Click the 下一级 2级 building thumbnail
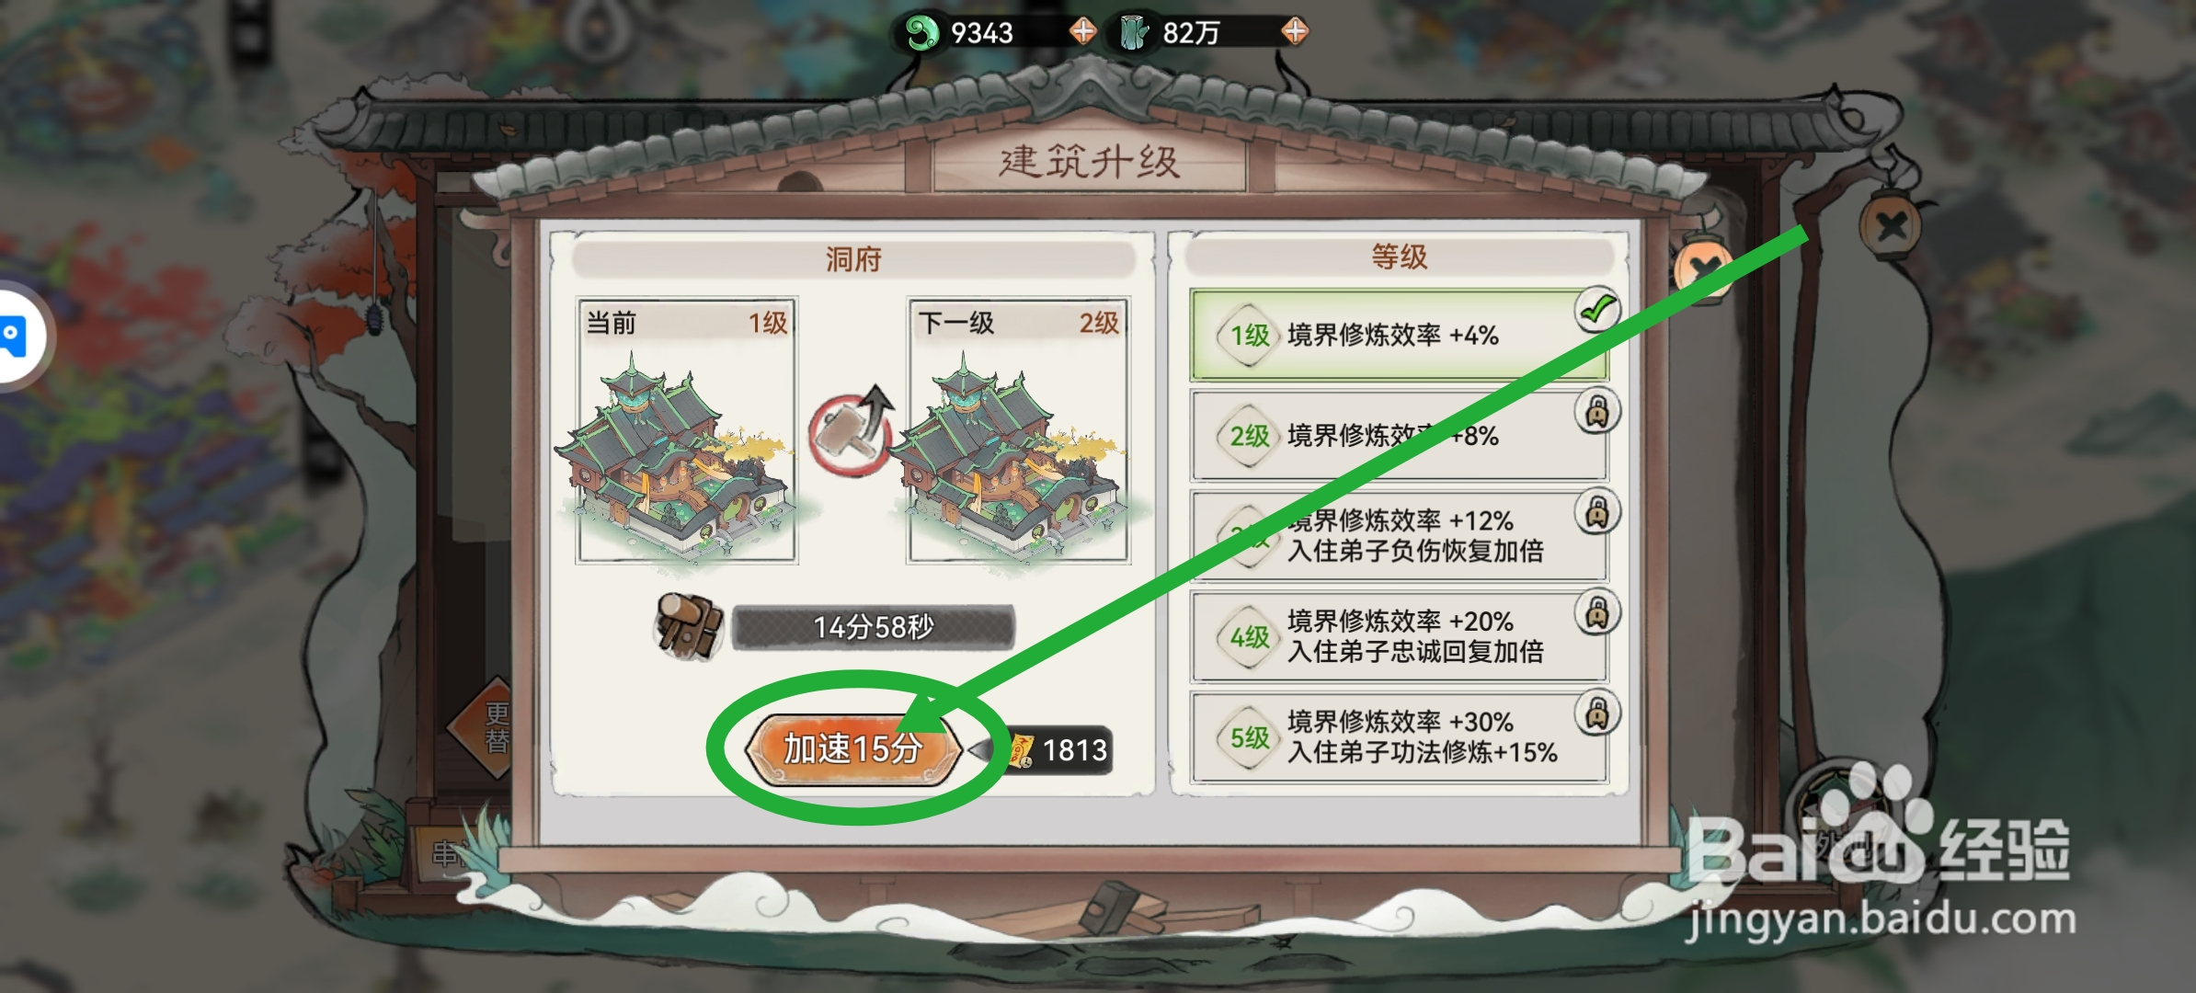The image size is (2196, 993). (1018, 430)
